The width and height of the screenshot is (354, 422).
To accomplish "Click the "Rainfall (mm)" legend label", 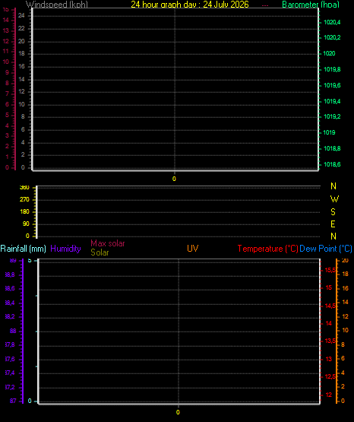I will (23, 249).
